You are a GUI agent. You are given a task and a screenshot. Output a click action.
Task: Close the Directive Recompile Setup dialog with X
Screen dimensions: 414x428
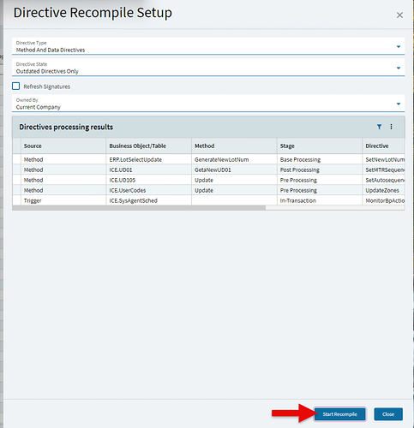[399, 15]
